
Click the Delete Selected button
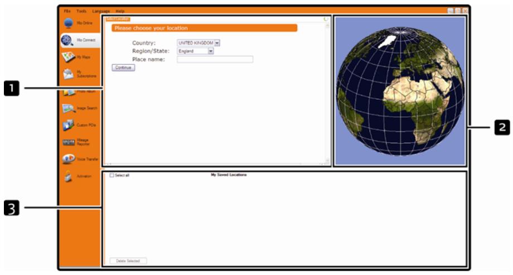pos(128,261)
